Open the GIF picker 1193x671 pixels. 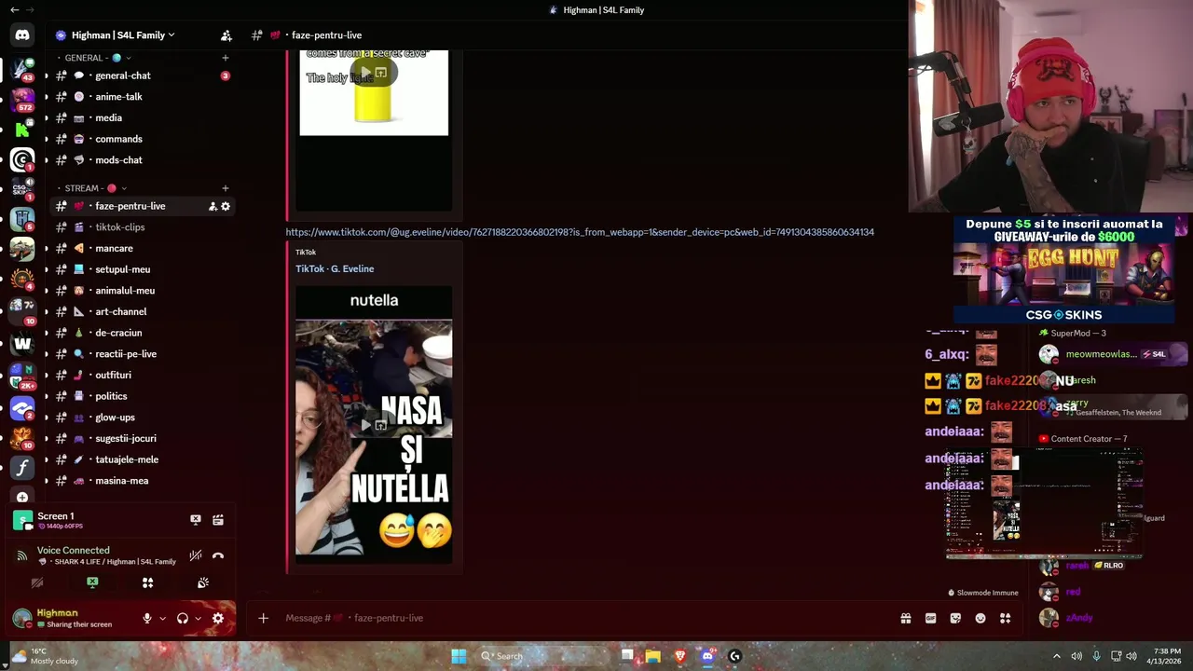coord(930,618)
